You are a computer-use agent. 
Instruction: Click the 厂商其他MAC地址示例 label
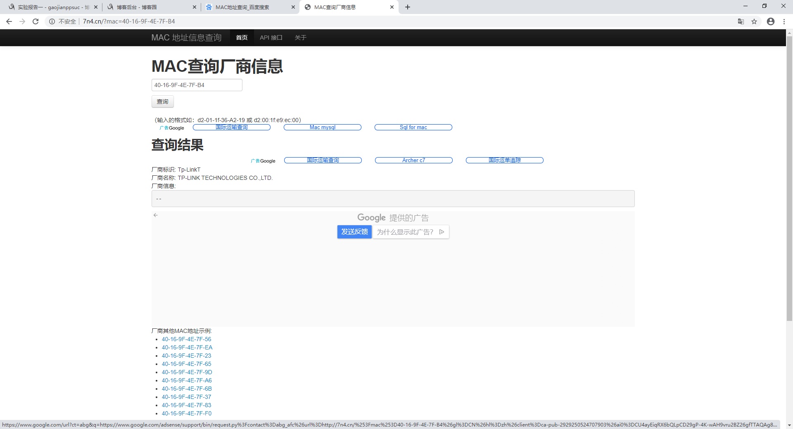[x=182, y=331]
